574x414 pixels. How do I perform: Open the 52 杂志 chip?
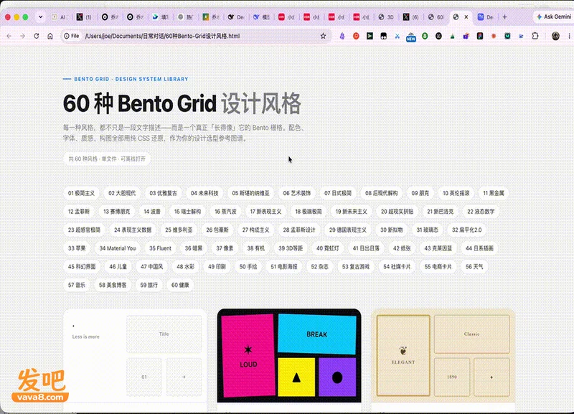(320, 266)
